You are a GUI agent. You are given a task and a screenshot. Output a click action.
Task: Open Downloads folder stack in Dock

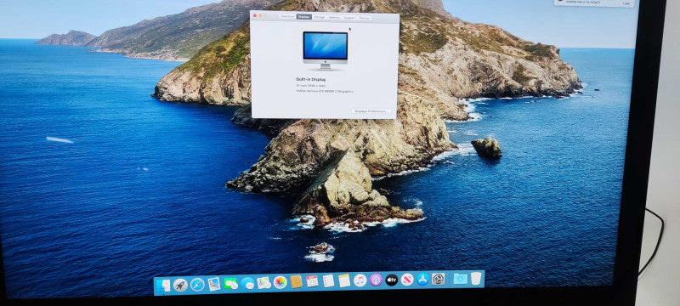[460, 278]
